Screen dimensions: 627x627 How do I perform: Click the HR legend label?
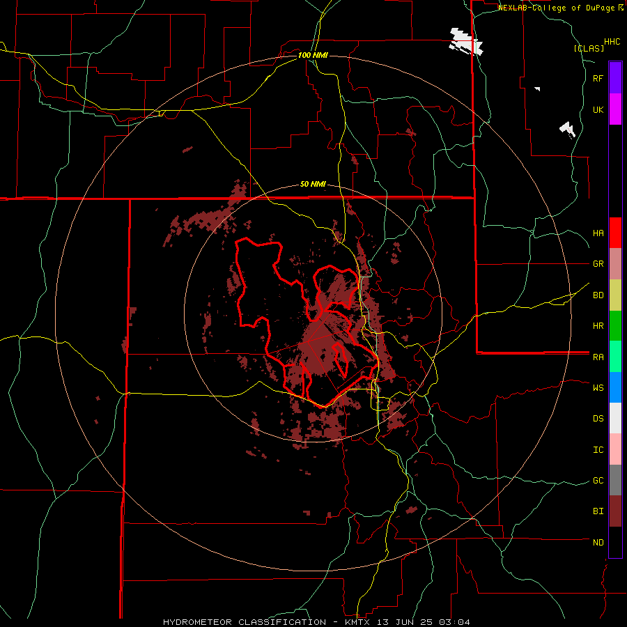pos(598,326)
